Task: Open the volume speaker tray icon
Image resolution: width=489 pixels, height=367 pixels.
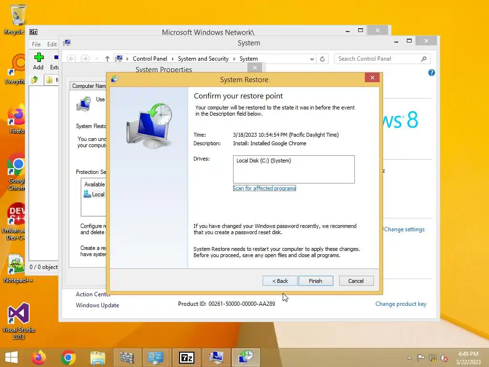Action: tap(444, 358)
